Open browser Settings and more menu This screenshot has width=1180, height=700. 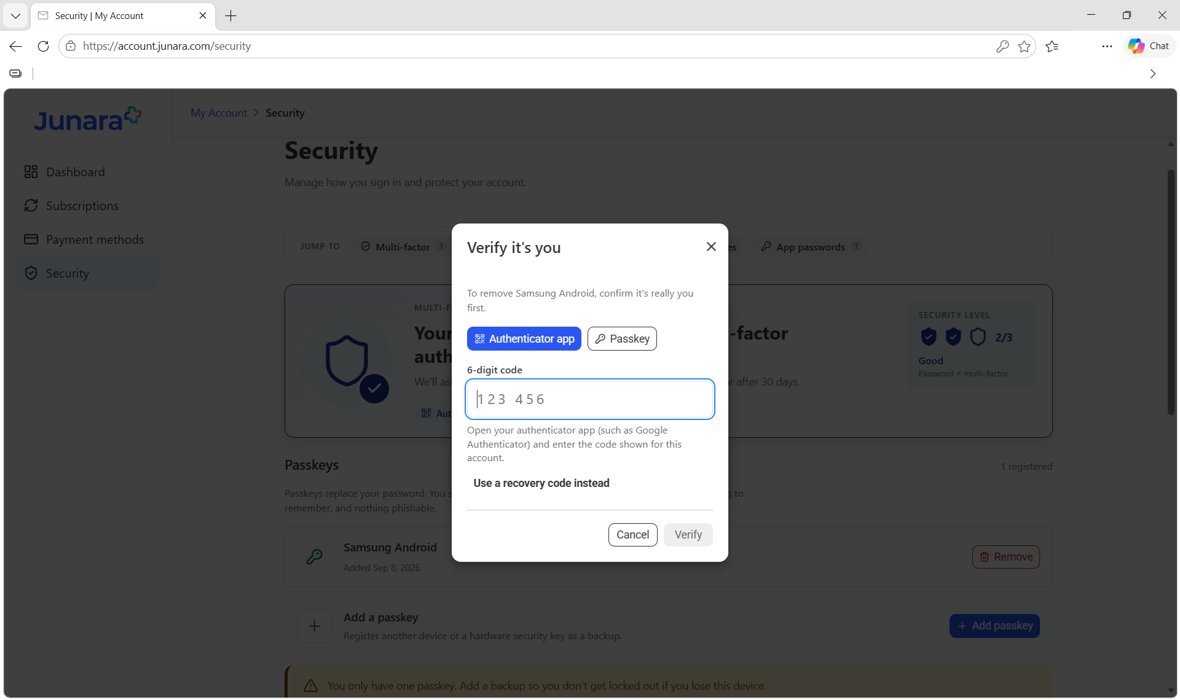click(1107, 46)
